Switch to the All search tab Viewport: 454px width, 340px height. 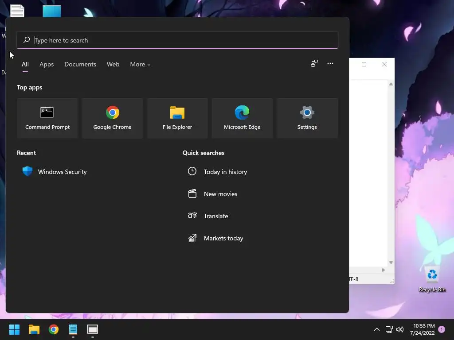coord(25,64)
